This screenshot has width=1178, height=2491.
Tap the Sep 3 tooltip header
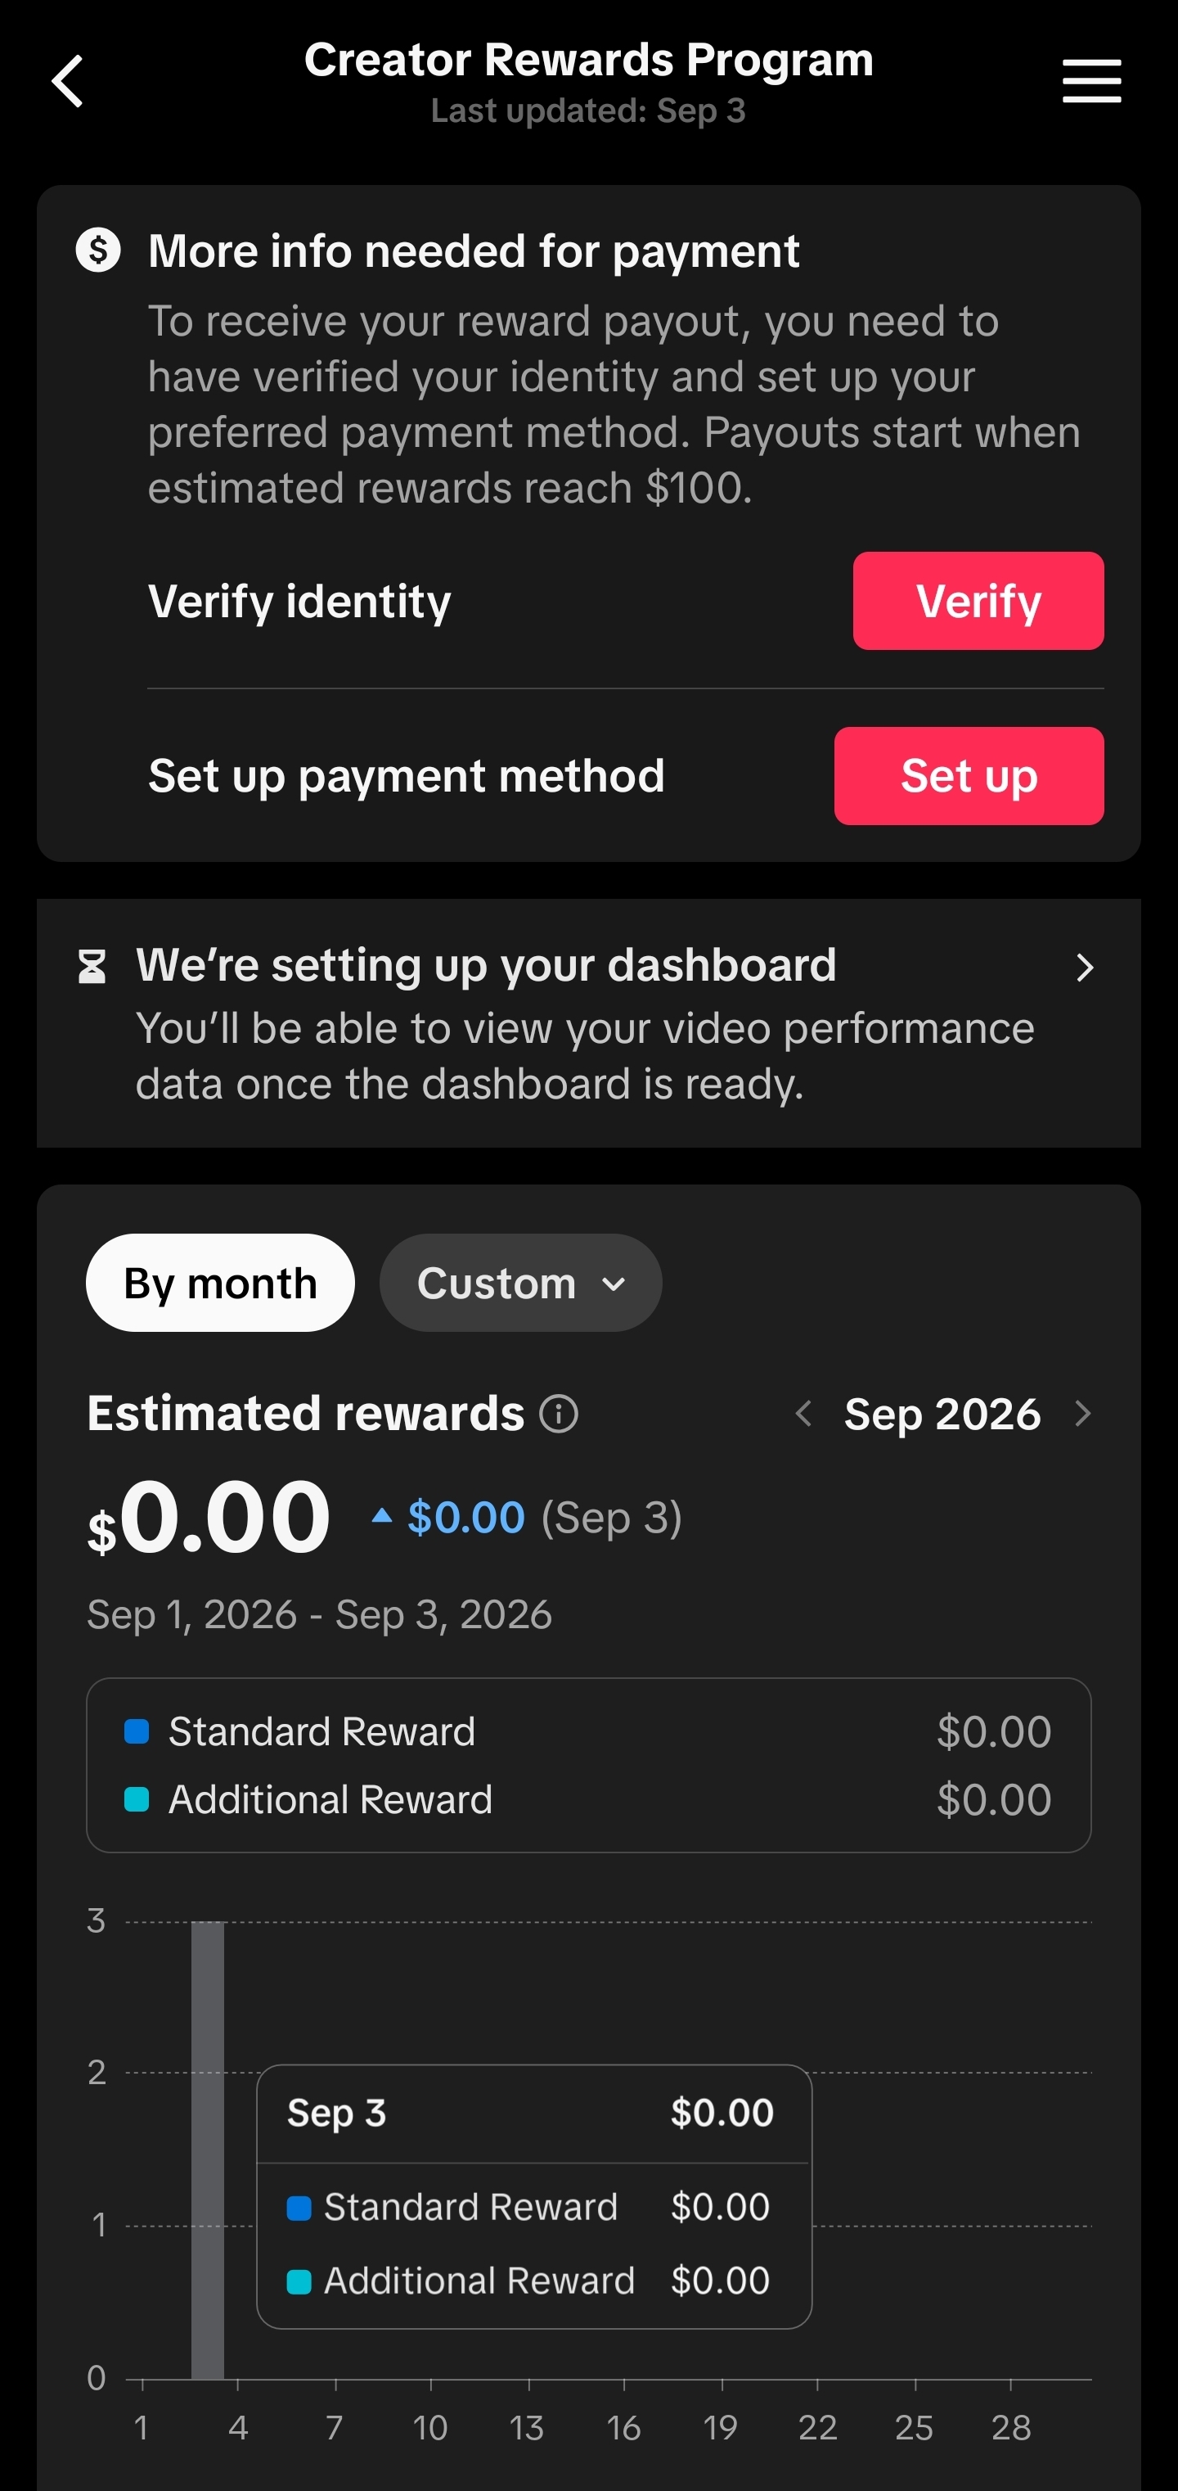pyautogui.click(x=533, y=2113)
